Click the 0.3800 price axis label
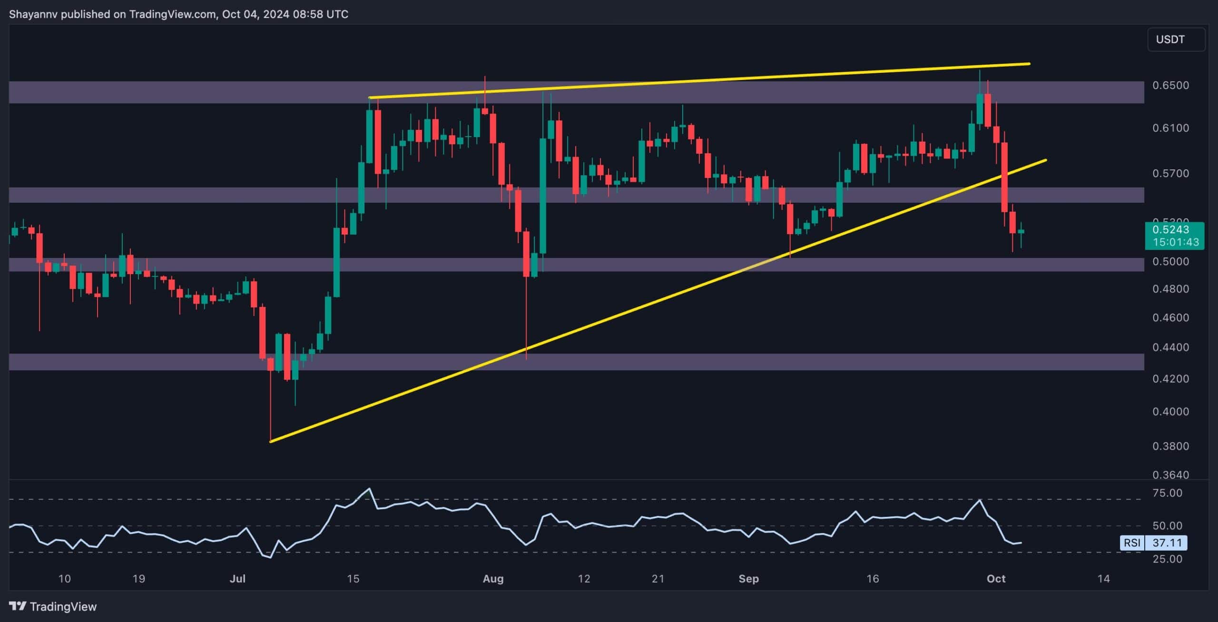 [x=1170, y=446]
